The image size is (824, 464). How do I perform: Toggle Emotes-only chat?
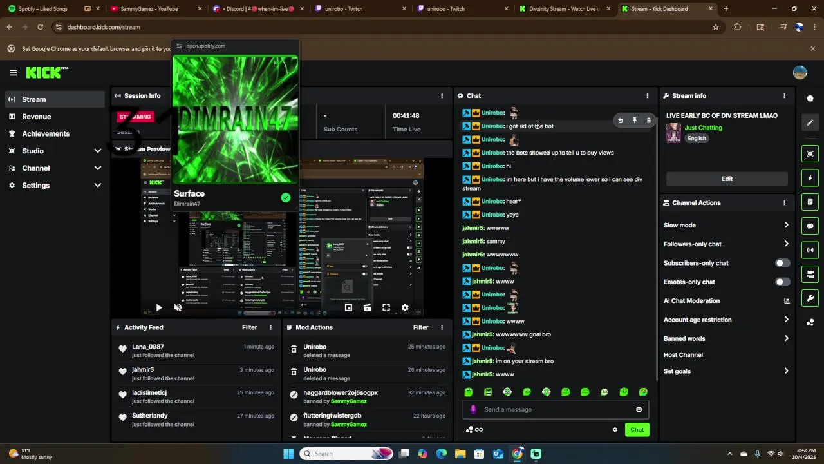(782, 282)
